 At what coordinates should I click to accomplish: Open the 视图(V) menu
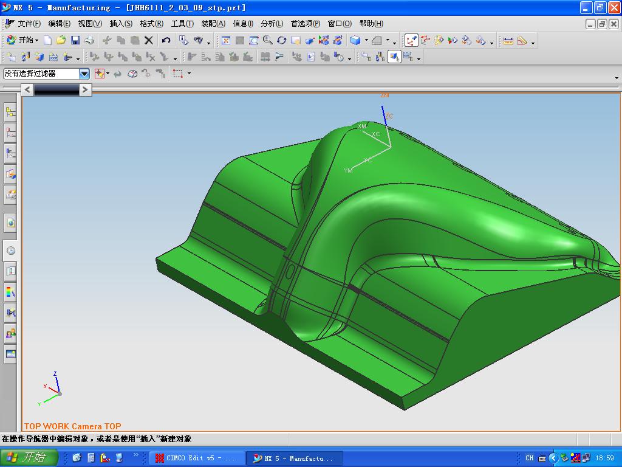tap(90, 24)
